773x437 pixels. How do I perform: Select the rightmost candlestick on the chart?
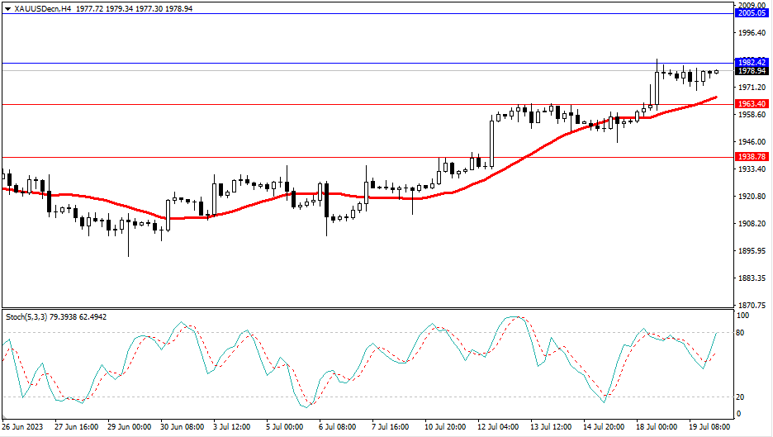tap(716, 72)
